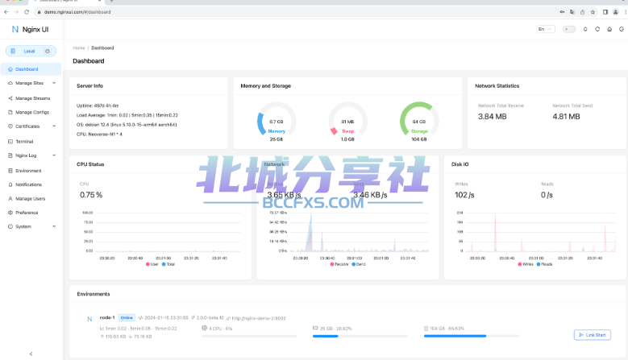Click the header logout icon
Screen dimensions: 628x360
tap(622, 29)
